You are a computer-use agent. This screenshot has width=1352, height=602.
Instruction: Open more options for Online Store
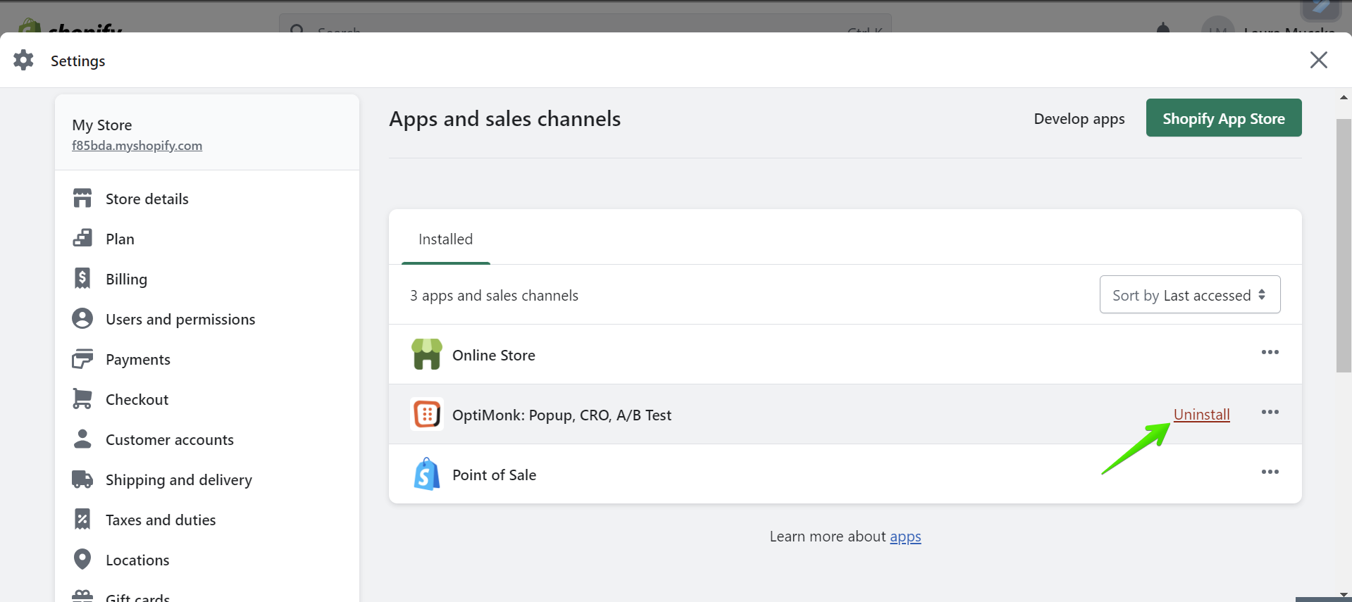(x=1270, y=352)
